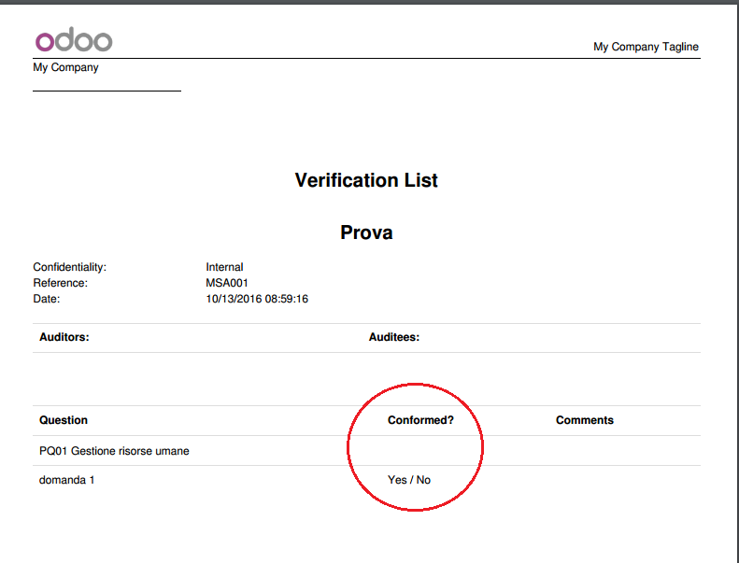Select the domanda 1 question row

[x=366, y=480]
